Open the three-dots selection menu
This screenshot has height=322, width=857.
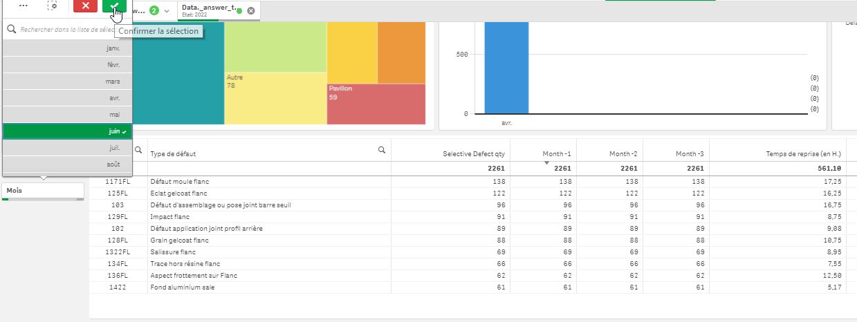23,6
